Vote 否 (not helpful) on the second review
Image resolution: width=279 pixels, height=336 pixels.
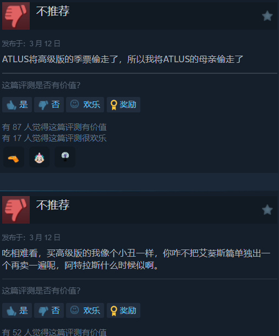(49, 311)
